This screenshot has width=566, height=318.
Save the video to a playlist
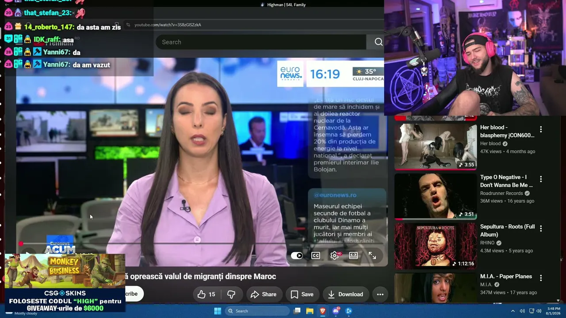(x=302, y=294)
